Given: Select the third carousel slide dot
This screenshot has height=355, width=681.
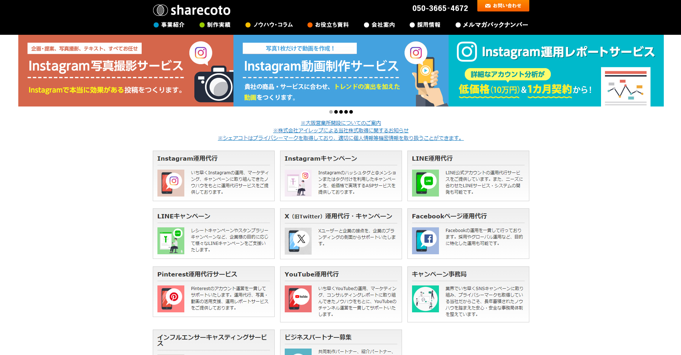Looking at the screenshot, I should pos(341,112).
